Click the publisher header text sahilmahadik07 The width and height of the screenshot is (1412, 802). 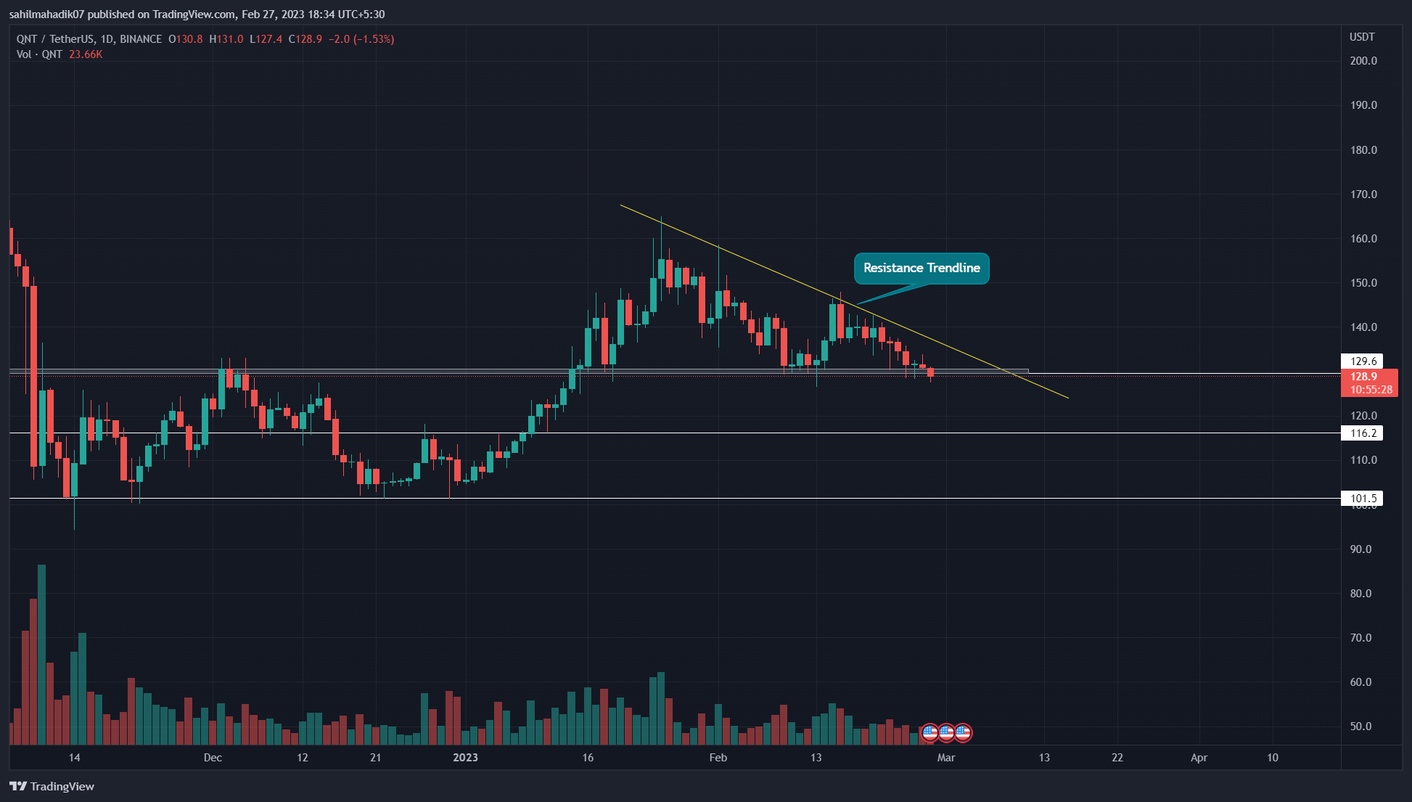pyautogui.click(x=46, y=15)
